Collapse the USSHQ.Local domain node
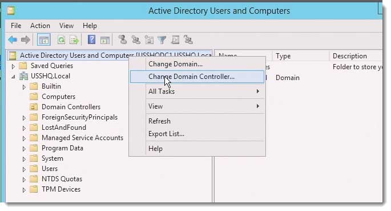This screenshot has width=391, height=211. click(13, 77)
